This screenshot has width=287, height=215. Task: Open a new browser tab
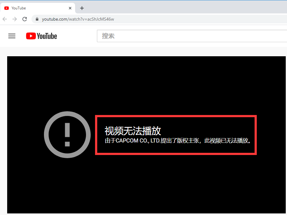tap(82, 8)
